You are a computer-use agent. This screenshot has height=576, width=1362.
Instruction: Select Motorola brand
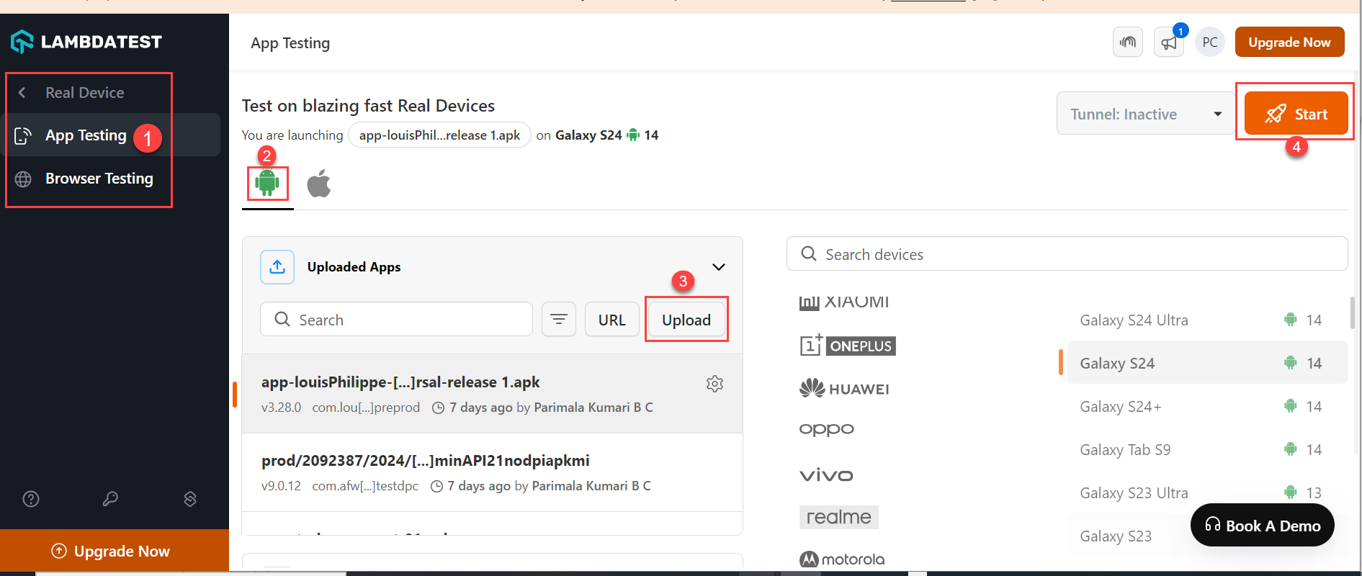click(842, 559)
